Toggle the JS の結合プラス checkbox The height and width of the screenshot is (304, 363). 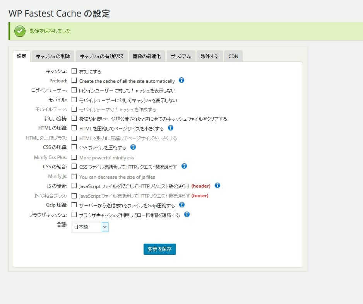point(74,196)
